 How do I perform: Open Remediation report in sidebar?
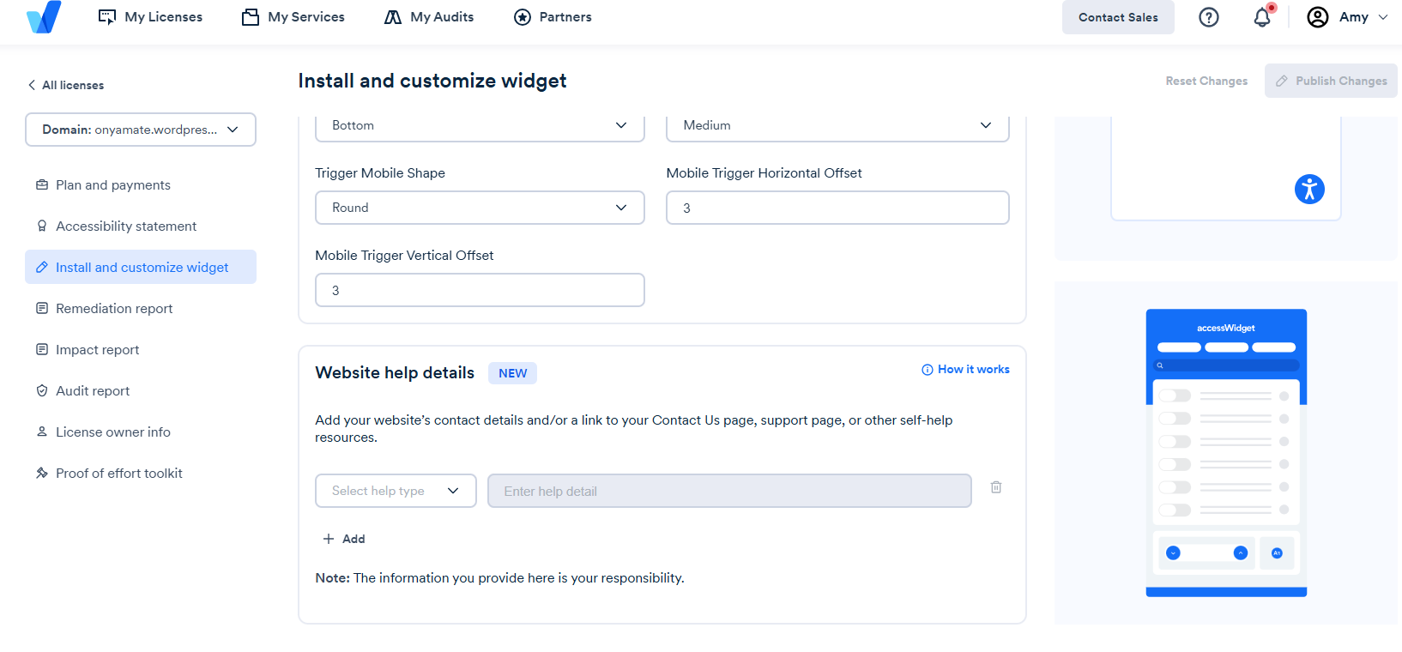coord(114,308)
